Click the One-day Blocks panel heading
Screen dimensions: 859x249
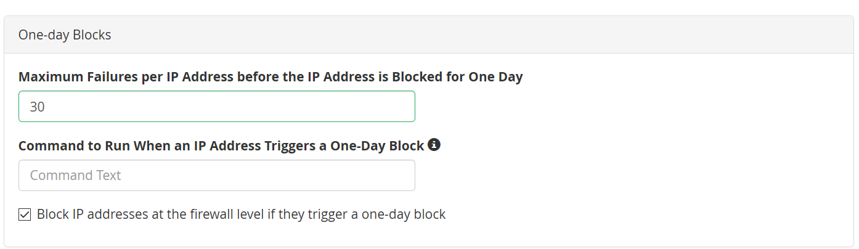pyautogui.click(x=65, y=35)
